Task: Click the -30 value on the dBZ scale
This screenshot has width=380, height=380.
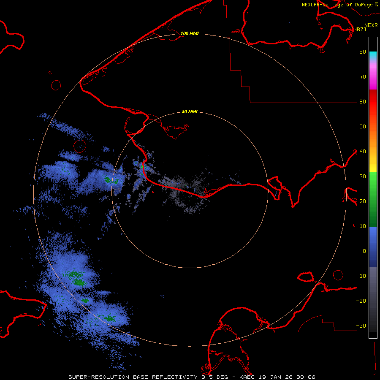Action: [x=361, y=326]
